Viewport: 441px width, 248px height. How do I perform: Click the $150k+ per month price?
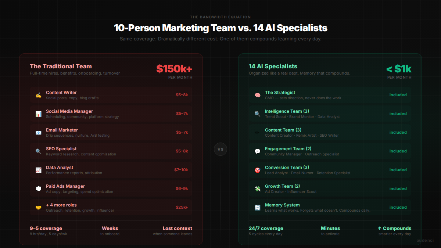click(174, 69)
